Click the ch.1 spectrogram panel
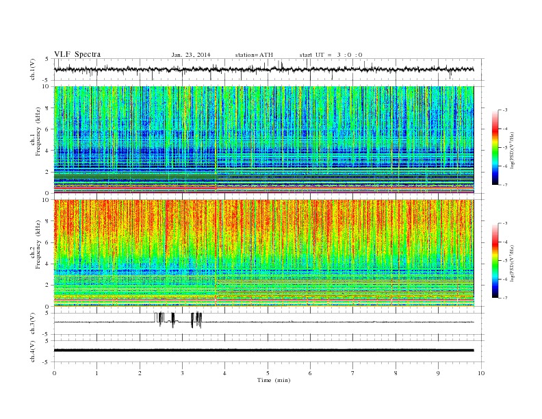 coord(263,139)
